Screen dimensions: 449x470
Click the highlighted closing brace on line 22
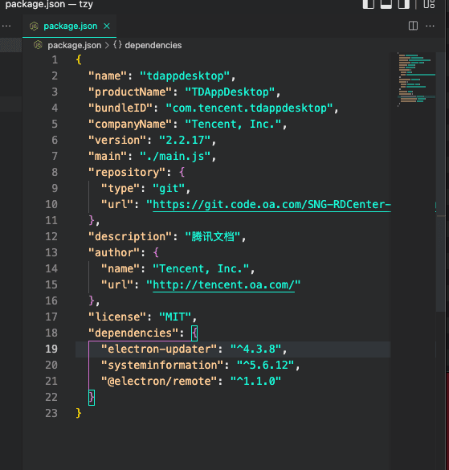92,398
